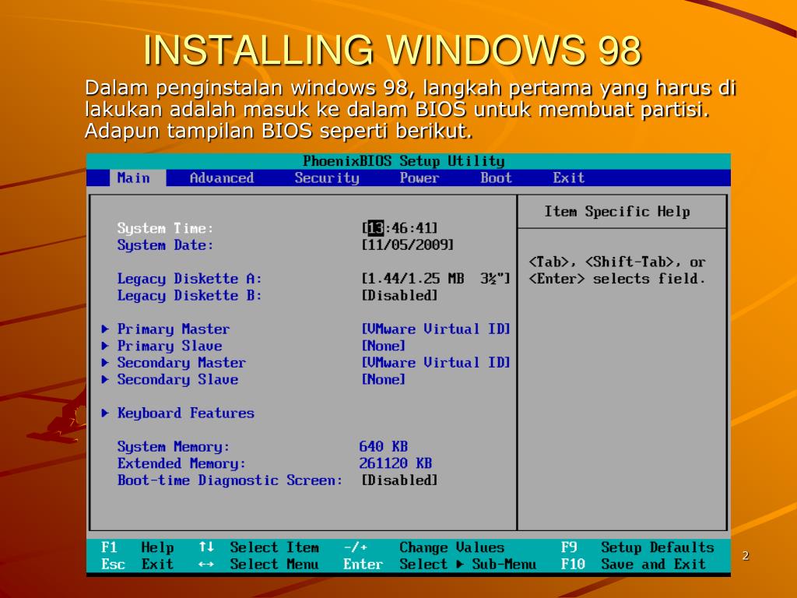This screenshot has width=797, height=598.
Task: Open the Security menu tab
Action: pyautogui.click(x=327, y=178)
